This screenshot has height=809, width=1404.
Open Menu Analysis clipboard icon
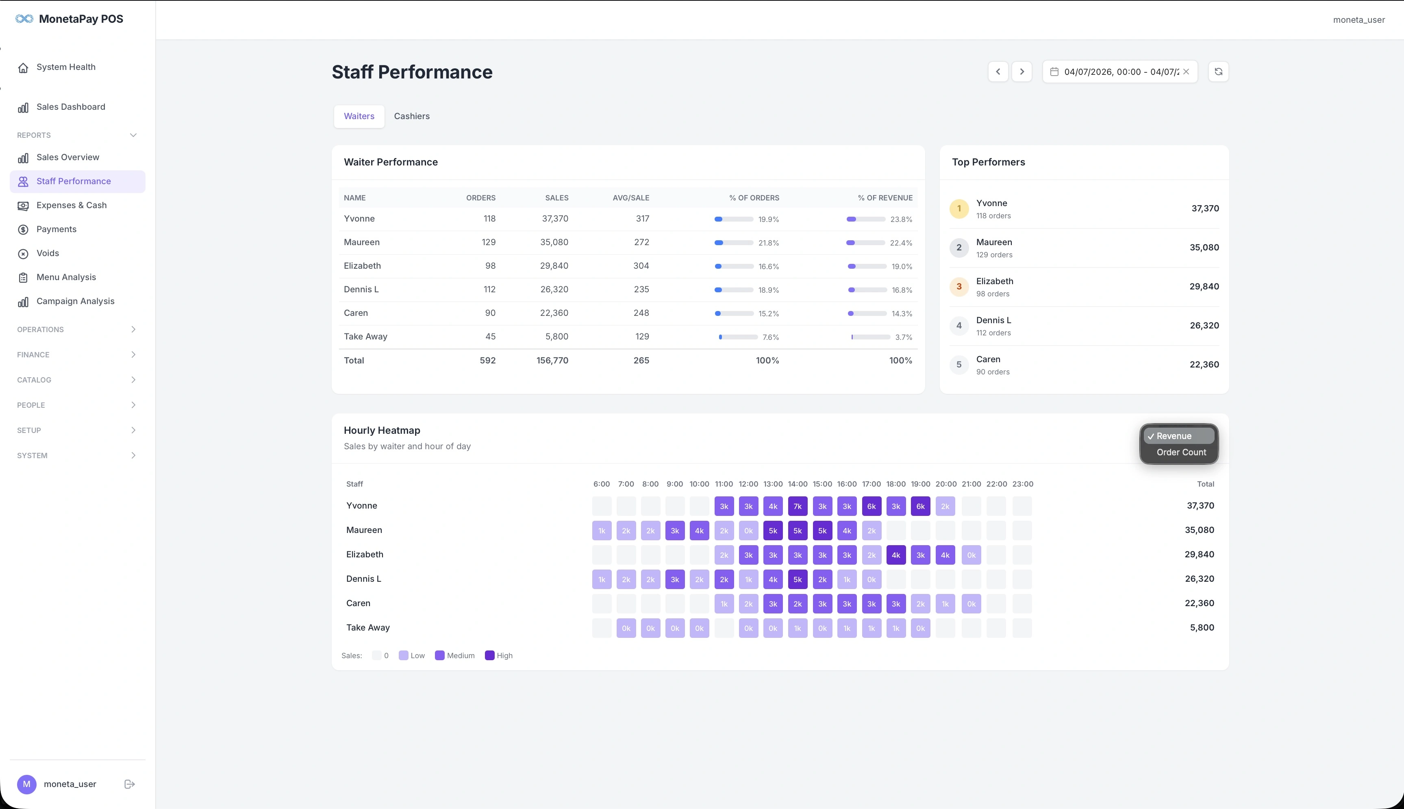click(x=23, y=278)
